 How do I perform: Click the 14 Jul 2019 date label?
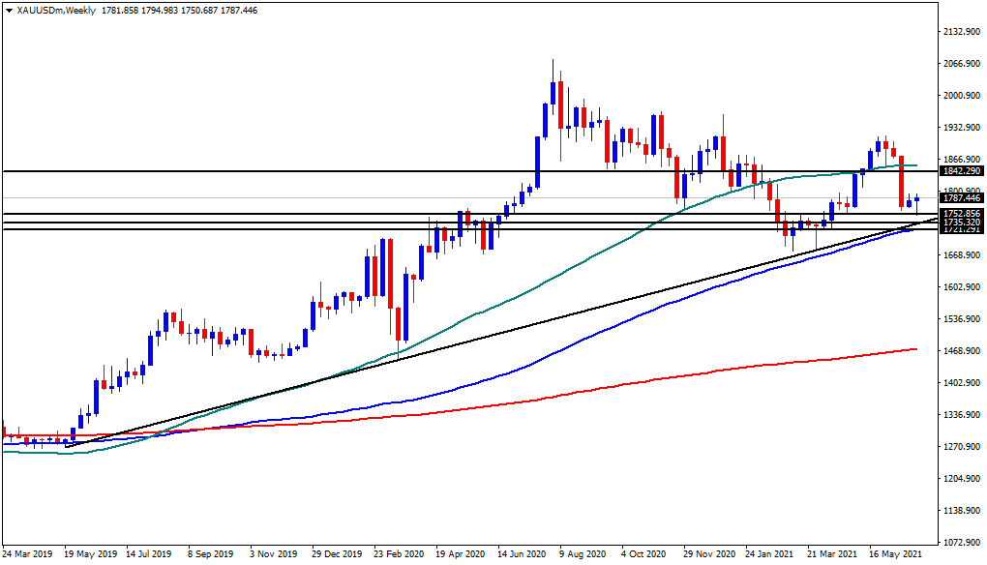pyautogui.click(x=149, y=554)
